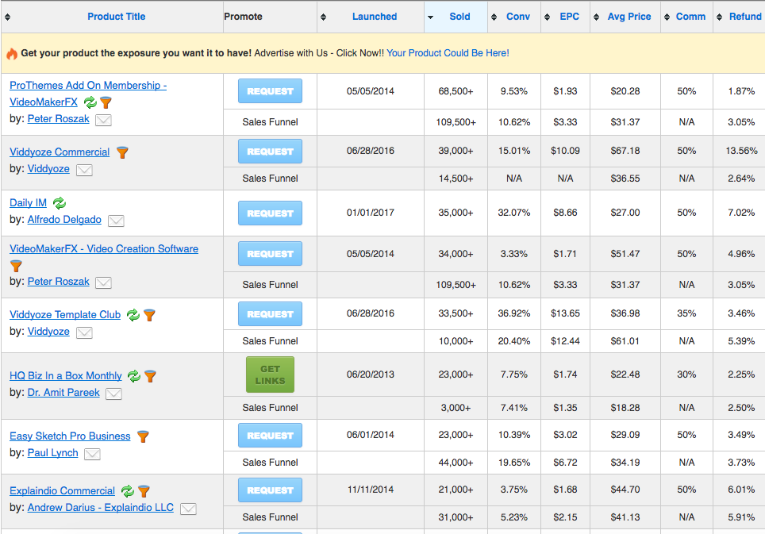
Task: Sort table by Comm column
Action: [x=690, y=17]
